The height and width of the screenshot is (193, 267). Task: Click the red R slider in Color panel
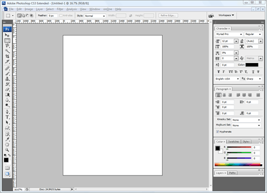pyautogui.click(x=239, y=147)
